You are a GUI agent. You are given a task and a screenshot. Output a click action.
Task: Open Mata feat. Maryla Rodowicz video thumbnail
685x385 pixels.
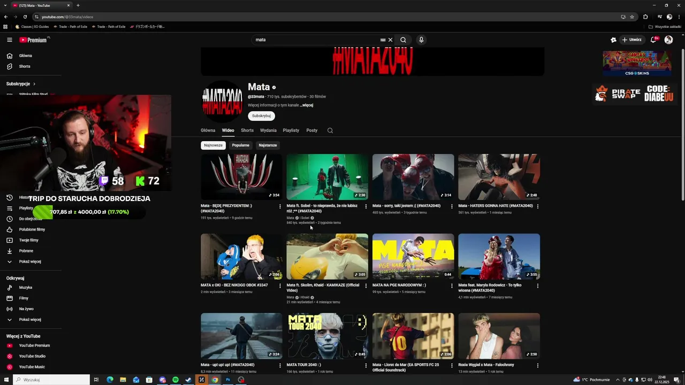499,256
